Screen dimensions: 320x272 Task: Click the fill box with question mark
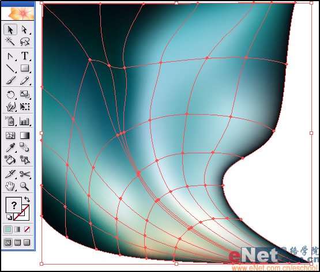[x=14, y=205]
